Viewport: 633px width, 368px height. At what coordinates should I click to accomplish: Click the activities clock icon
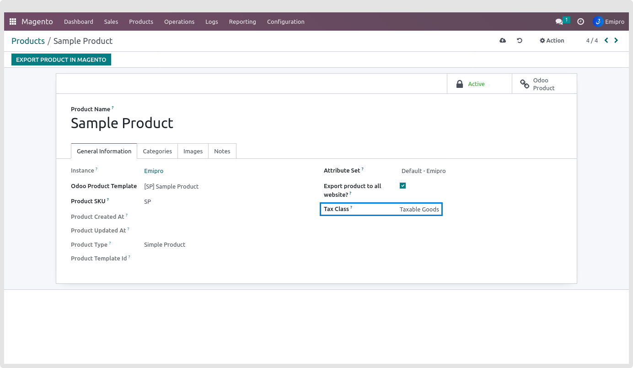coord(580,22)
